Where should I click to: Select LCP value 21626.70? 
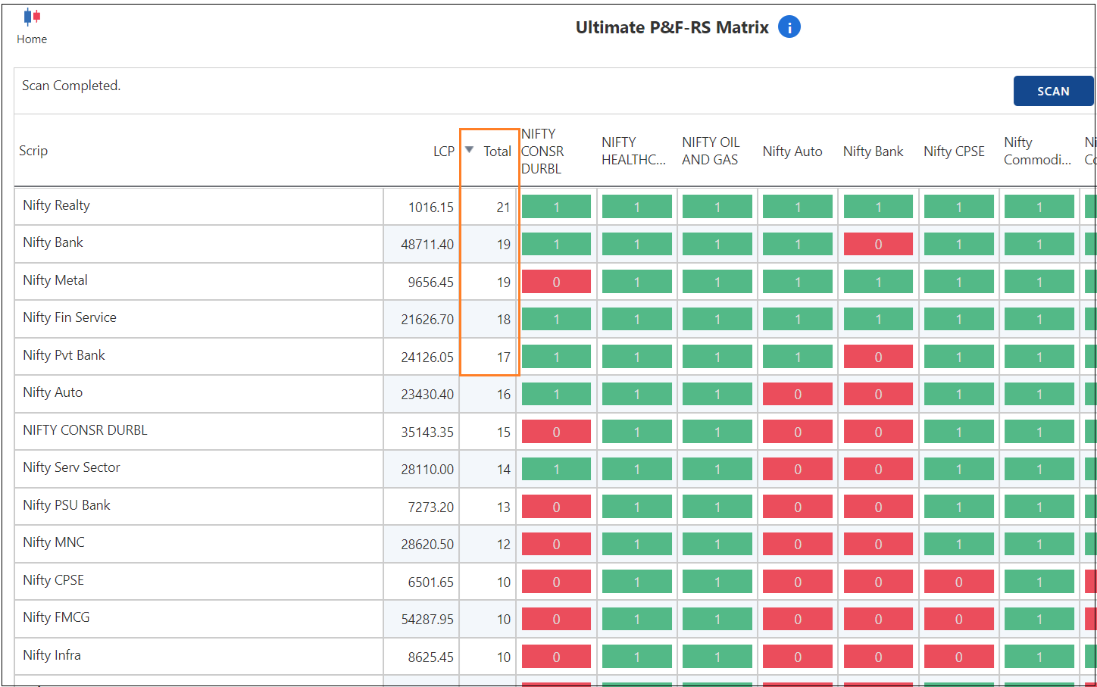pyautogui.click(x=427, y=320)
